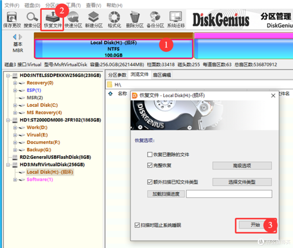Go to previous disk with left arrow
The height and width of the screenshot is (248, 293).
click(x=15, y=37)
